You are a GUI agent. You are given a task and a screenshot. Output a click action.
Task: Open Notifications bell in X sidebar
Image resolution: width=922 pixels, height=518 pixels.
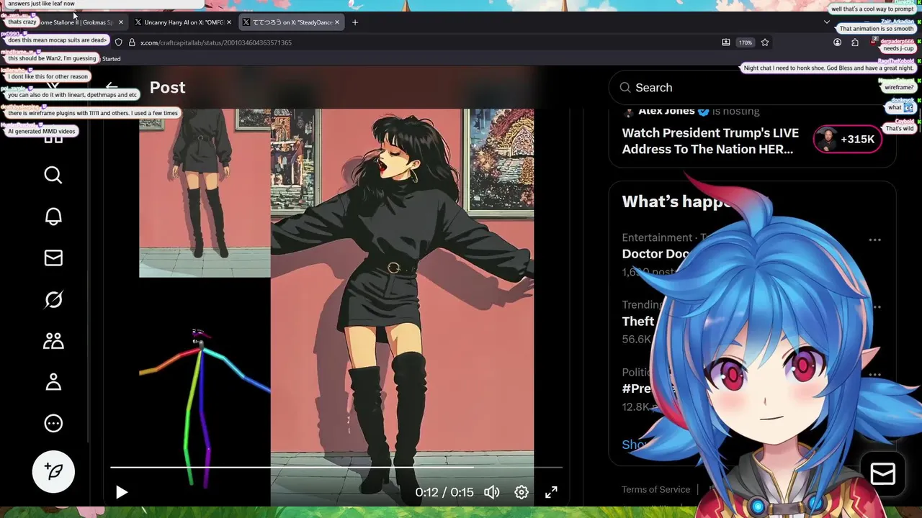pos(53,217)
